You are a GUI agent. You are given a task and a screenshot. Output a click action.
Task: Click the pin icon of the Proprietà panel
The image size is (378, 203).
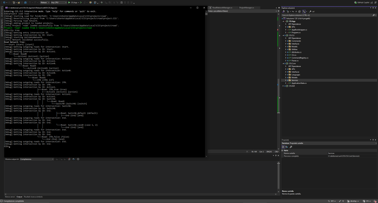[373, 140]
